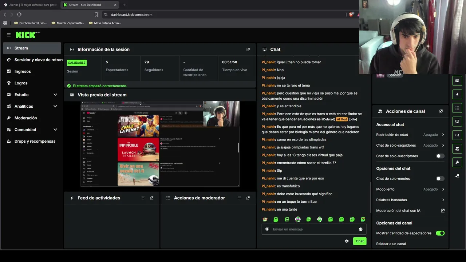The height and width of the screenshot is (262, 466).
Task: Open Mueble Zapatero bookmark
Action: click(x=68, y=23)
